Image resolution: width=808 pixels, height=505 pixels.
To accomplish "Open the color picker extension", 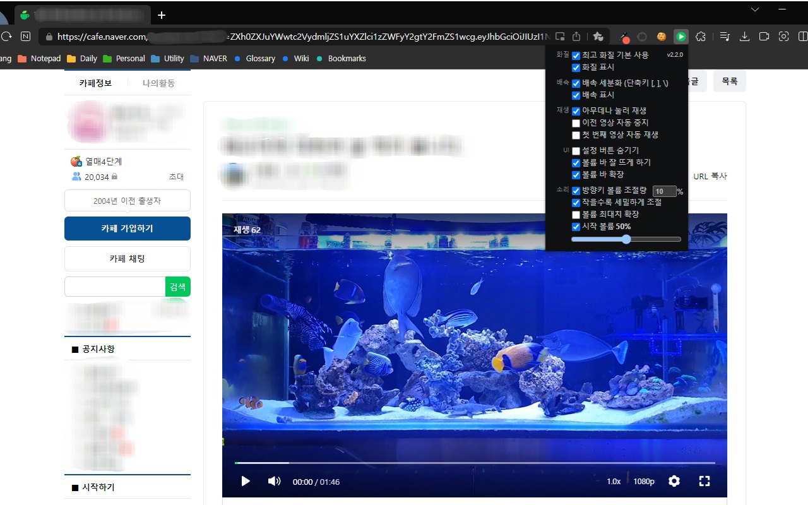I will (624, 37).
